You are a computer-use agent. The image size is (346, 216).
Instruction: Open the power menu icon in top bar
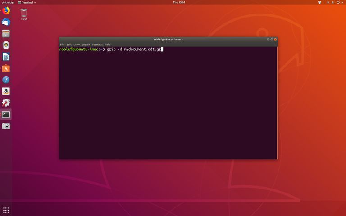pyautogui.click(x=338, y=2)
